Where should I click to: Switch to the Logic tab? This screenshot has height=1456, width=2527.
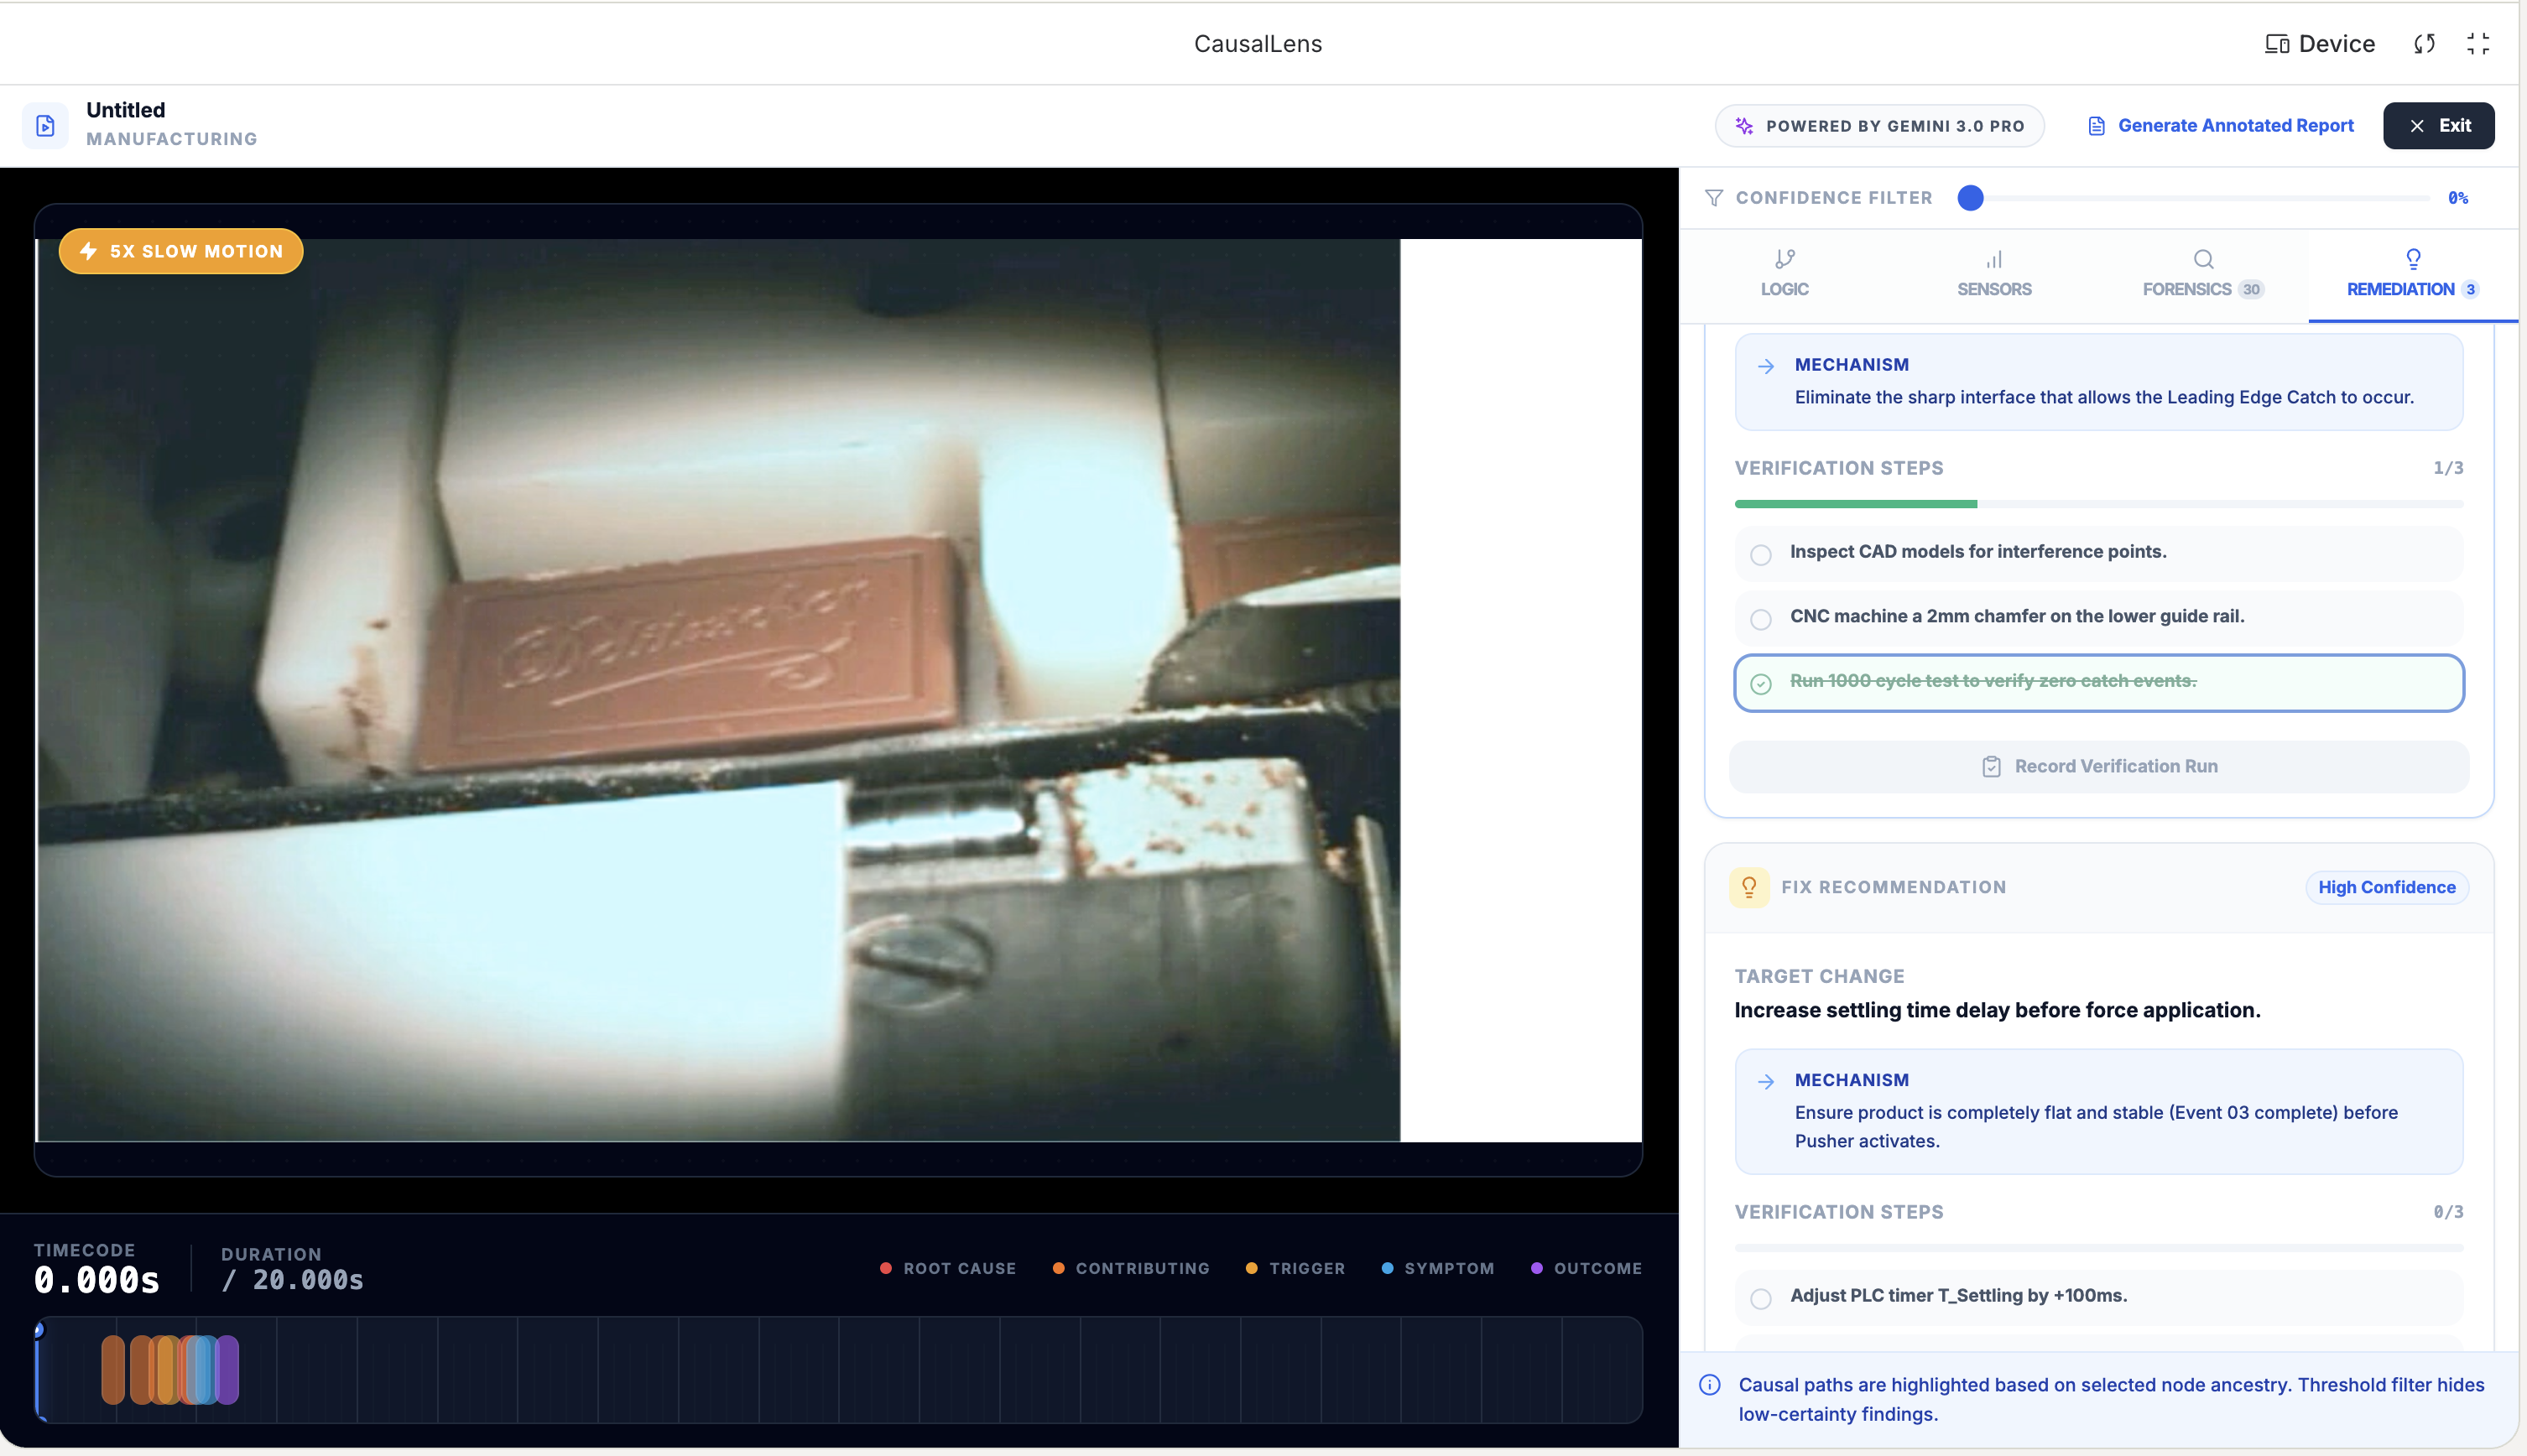tap(1784, 274)
